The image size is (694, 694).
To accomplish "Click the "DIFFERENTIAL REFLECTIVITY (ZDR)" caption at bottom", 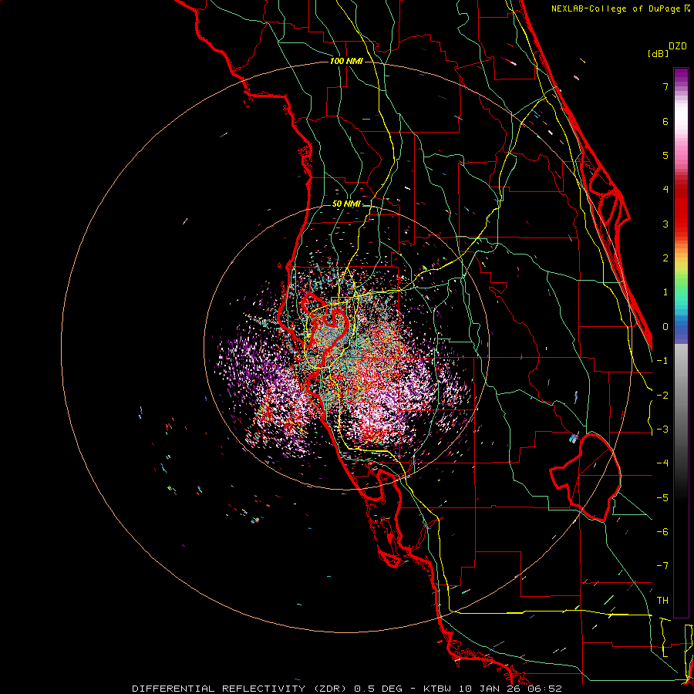I will tap(241, 689).
